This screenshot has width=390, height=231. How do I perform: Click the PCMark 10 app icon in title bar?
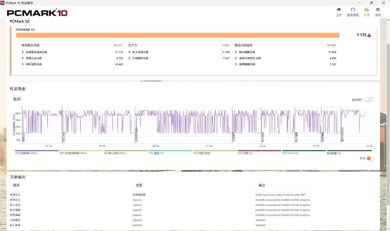point(3,3)
